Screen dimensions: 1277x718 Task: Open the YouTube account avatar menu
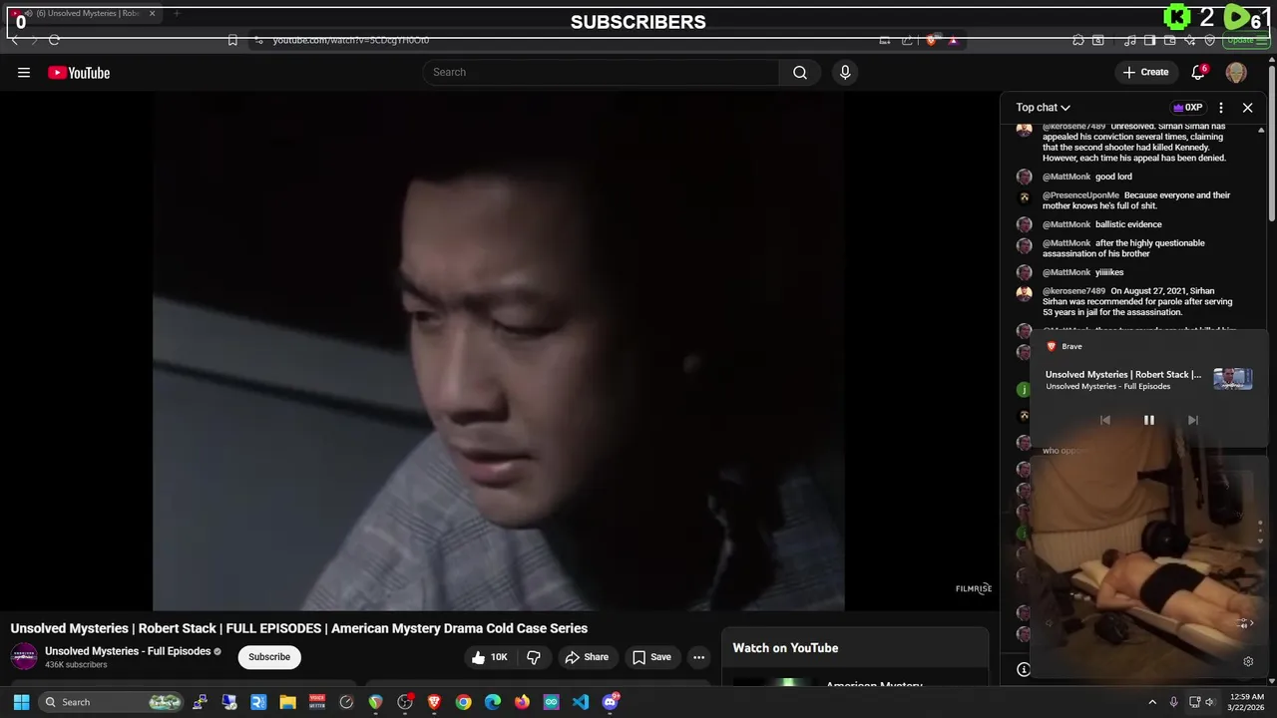pyautogui.click(x=1236, y=72)
